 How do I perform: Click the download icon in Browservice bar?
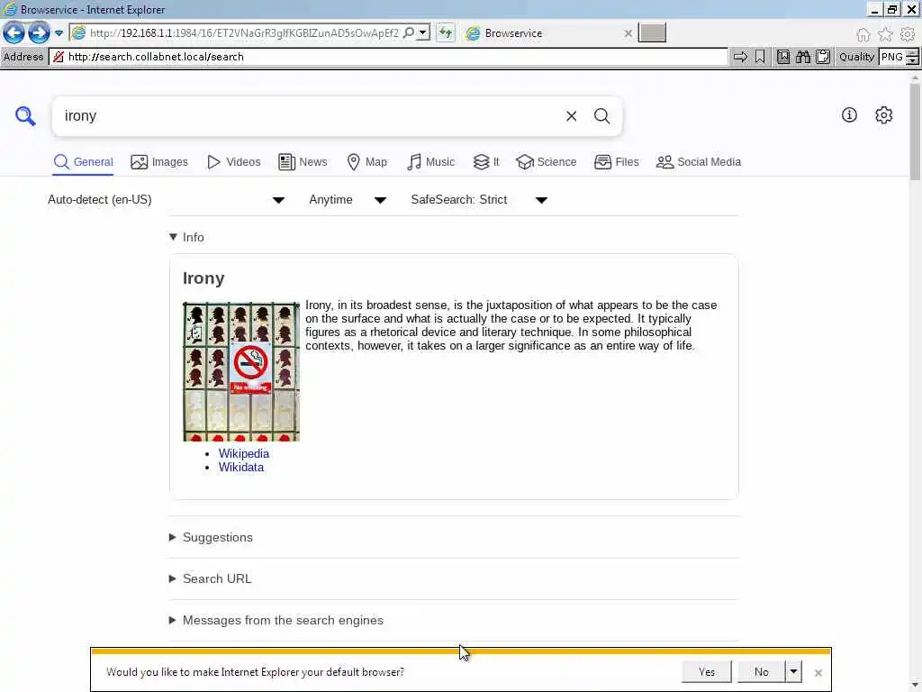[783, 57]
